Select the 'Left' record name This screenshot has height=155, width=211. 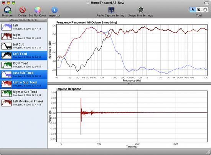pos(16,25)
